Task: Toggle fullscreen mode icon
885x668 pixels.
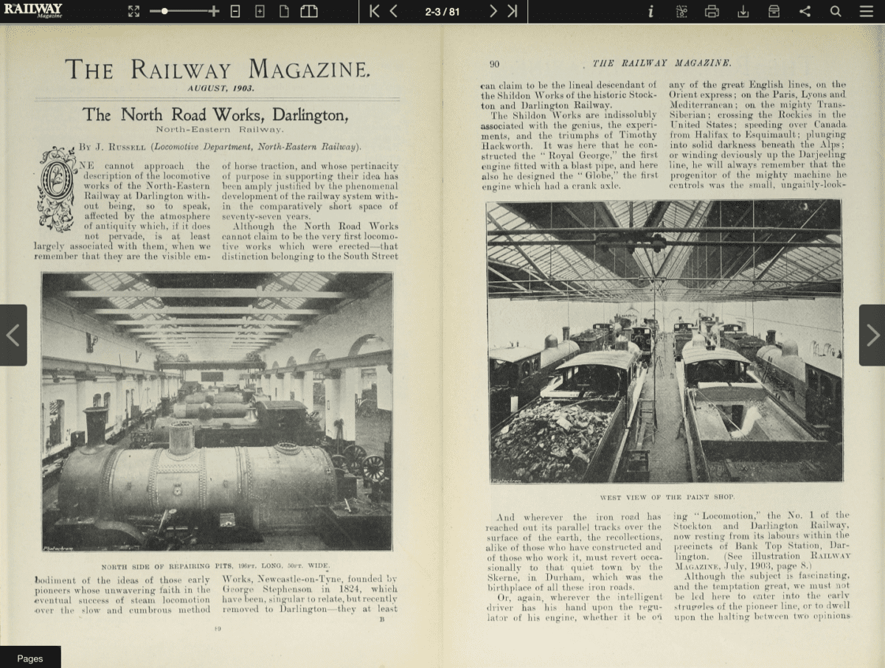Action: pyautogui.click(x=133, y=11)
